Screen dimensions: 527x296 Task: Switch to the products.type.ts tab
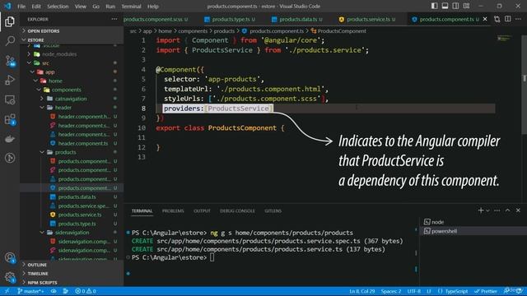tap(231, 19)
